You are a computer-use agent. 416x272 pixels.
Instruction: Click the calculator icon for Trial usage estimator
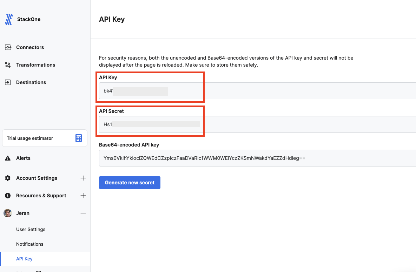click(78, 138)
